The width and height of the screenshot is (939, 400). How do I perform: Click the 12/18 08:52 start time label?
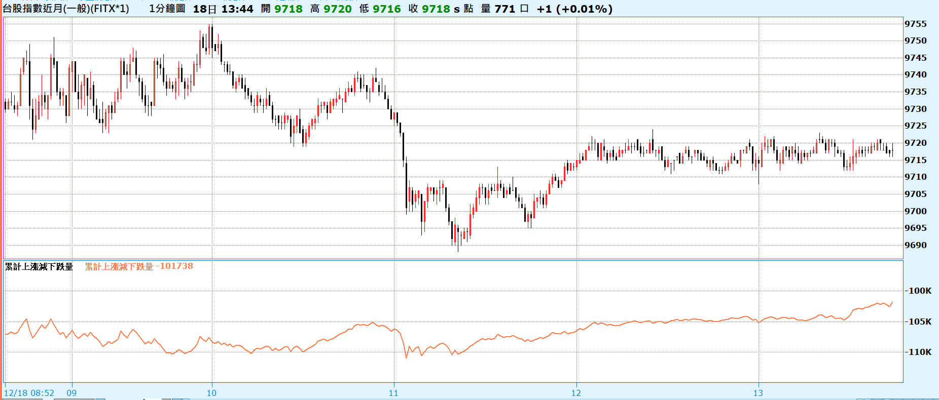click(29, 393)
